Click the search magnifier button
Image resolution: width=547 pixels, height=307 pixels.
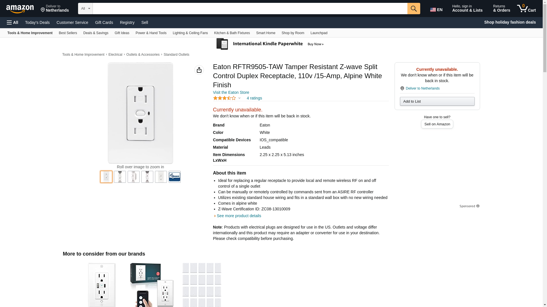(x=413, y=9)
